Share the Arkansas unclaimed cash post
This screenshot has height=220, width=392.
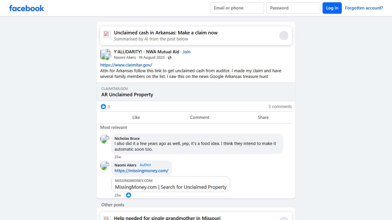[263, 117]
